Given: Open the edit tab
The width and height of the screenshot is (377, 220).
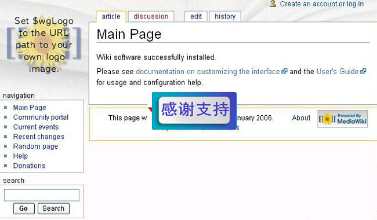Looking at the screenshot, I should [x=196, y=17].
